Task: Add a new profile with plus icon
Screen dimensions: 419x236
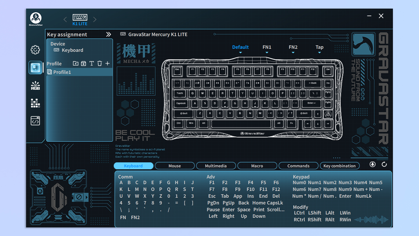Action: click(x=108, y=64)
